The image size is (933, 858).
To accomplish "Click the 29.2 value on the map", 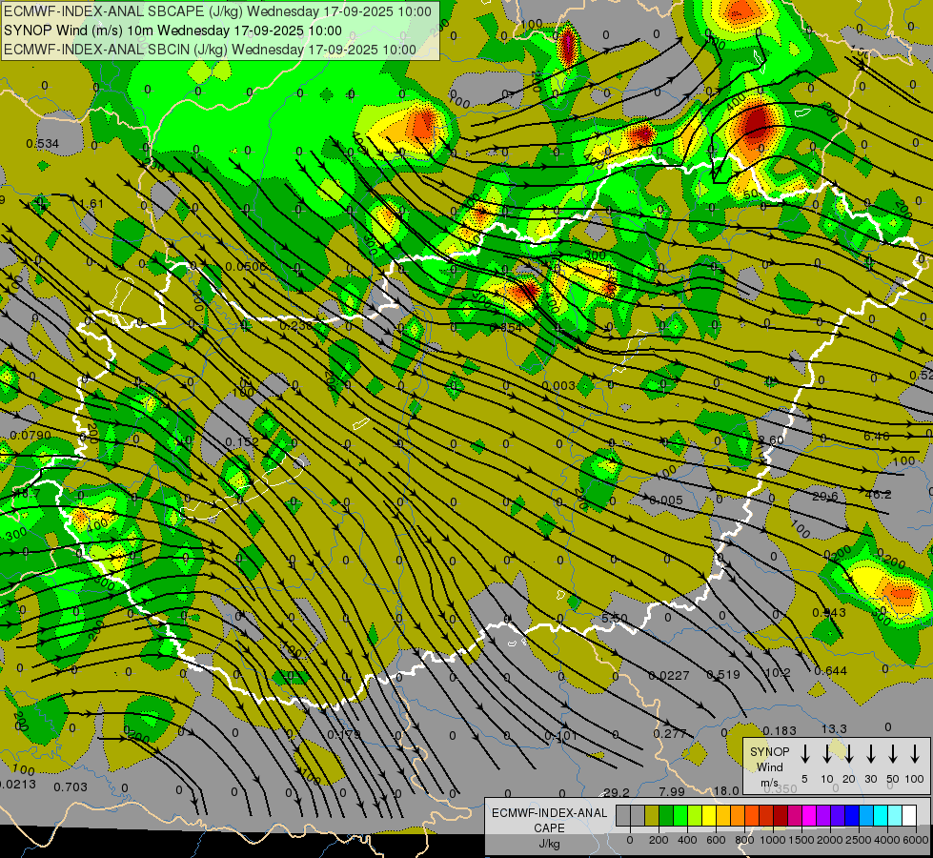I will point(617,792).
